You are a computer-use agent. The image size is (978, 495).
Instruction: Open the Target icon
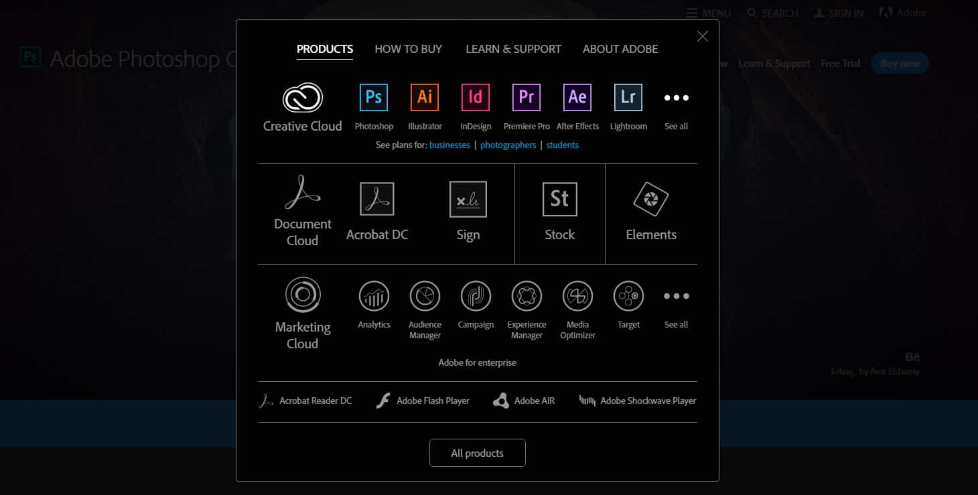point(628,296)
